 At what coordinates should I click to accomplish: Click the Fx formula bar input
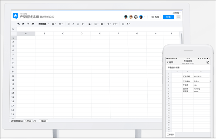click(x=100, y=29)
